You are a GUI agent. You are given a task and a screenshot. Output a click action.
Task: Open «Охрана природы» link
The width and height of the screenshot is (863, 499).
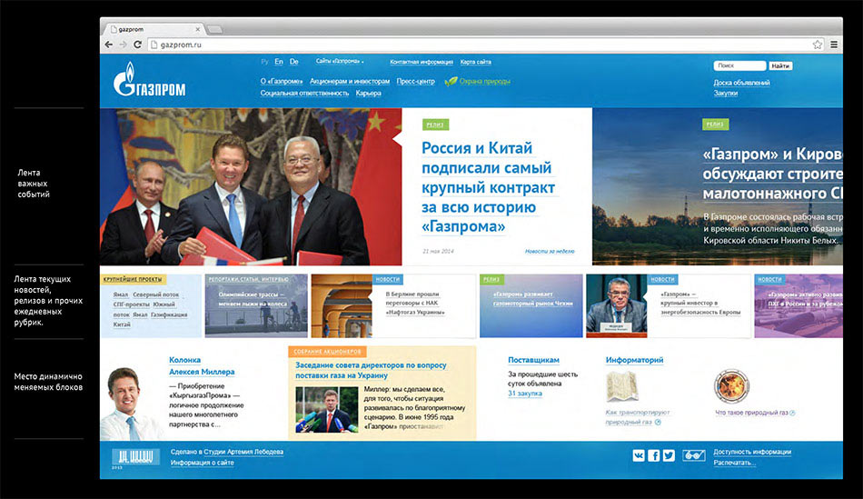pyautogui.click(x=484, y=82)
